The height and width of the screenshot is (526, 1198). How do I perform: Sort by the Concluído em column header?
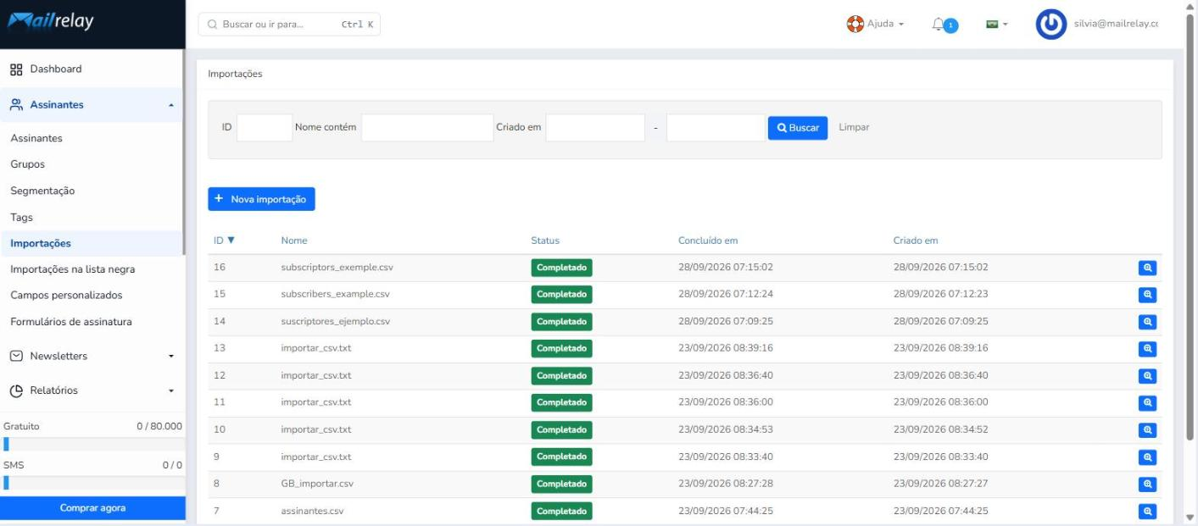click(708, 241)
